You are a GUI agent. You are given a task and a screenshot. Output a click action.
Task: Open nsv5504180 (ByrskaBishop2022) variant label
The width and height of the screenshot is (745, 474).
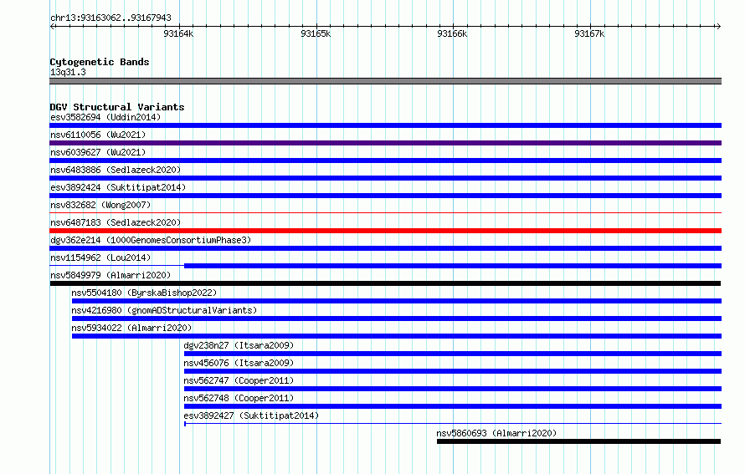pos(144,293)
